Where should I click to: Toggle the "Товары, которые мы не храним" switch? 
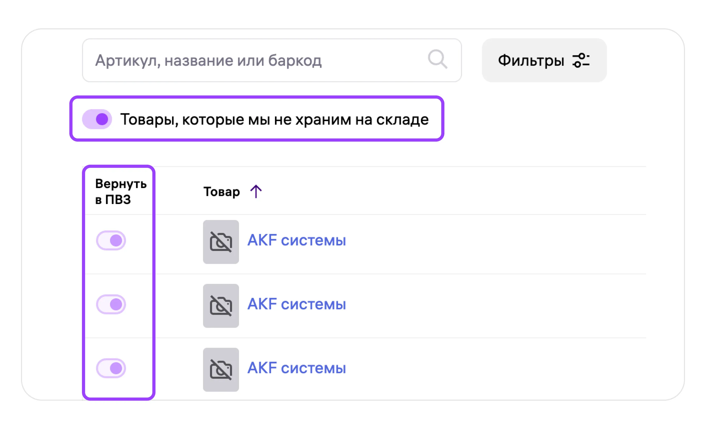[97, 119]
